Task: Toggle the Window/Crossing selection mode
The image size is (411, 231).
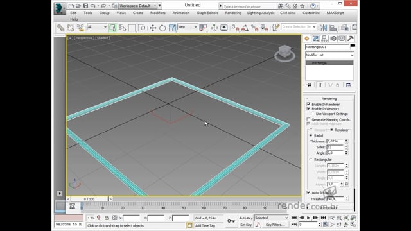Action: [x=141, y=28]
